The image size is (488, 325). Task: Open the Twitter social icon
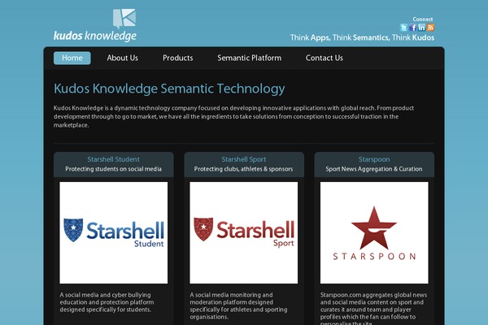pyautogui.click(x=403, y=28)
